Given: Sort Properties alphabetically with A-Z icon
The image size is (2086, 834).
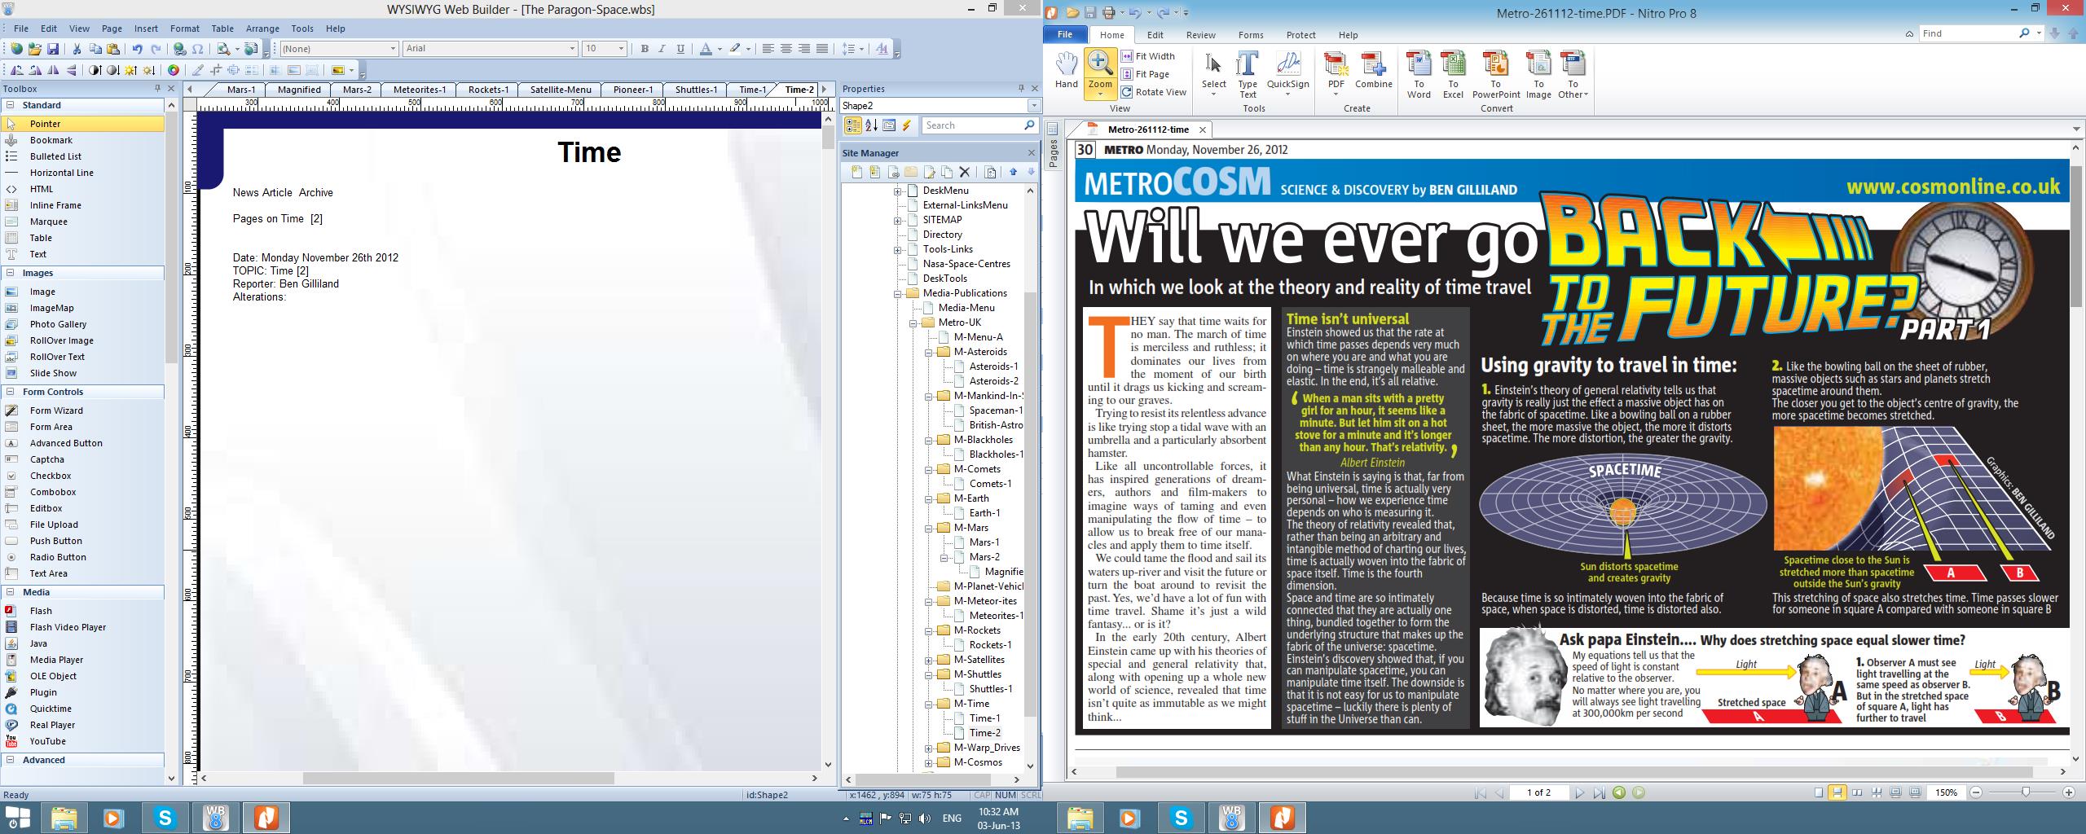Looking at the screenshot, I should [x=870, y=125].
